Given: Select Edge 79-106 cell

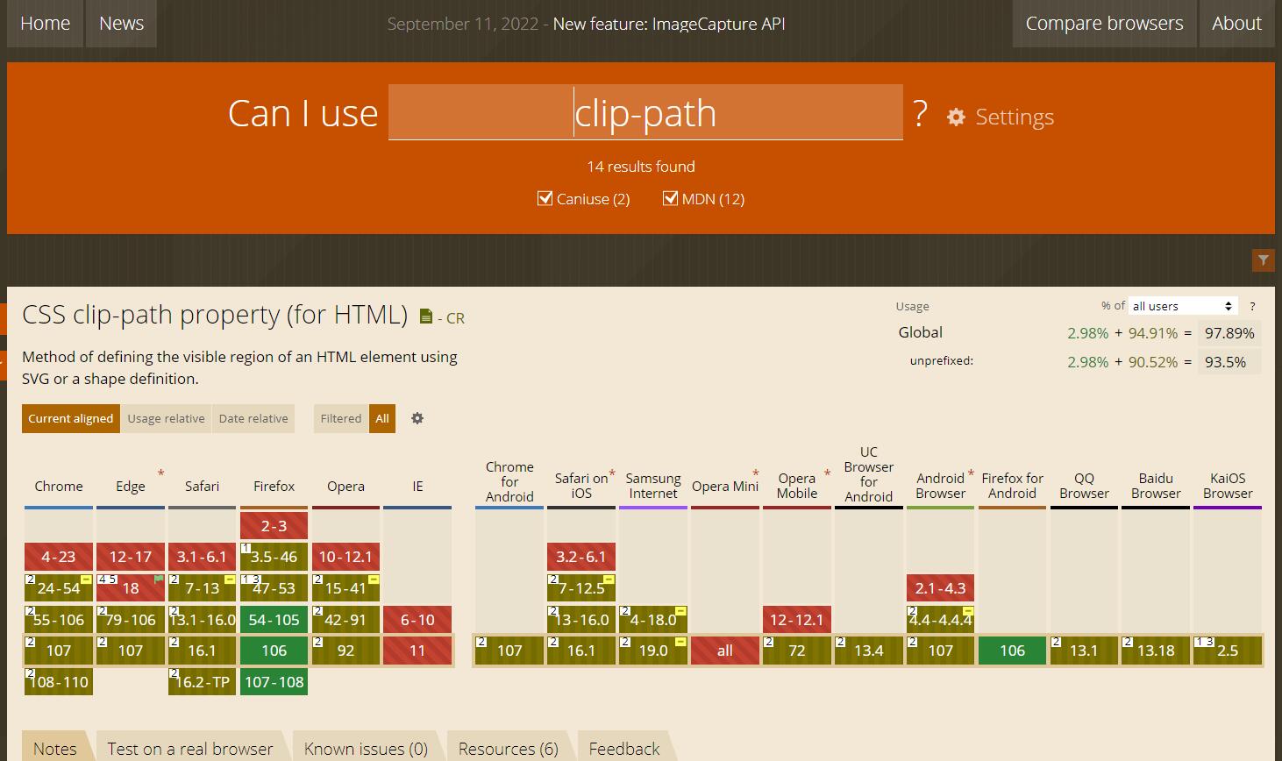Looking at the screenshot, I should [131, 619].
